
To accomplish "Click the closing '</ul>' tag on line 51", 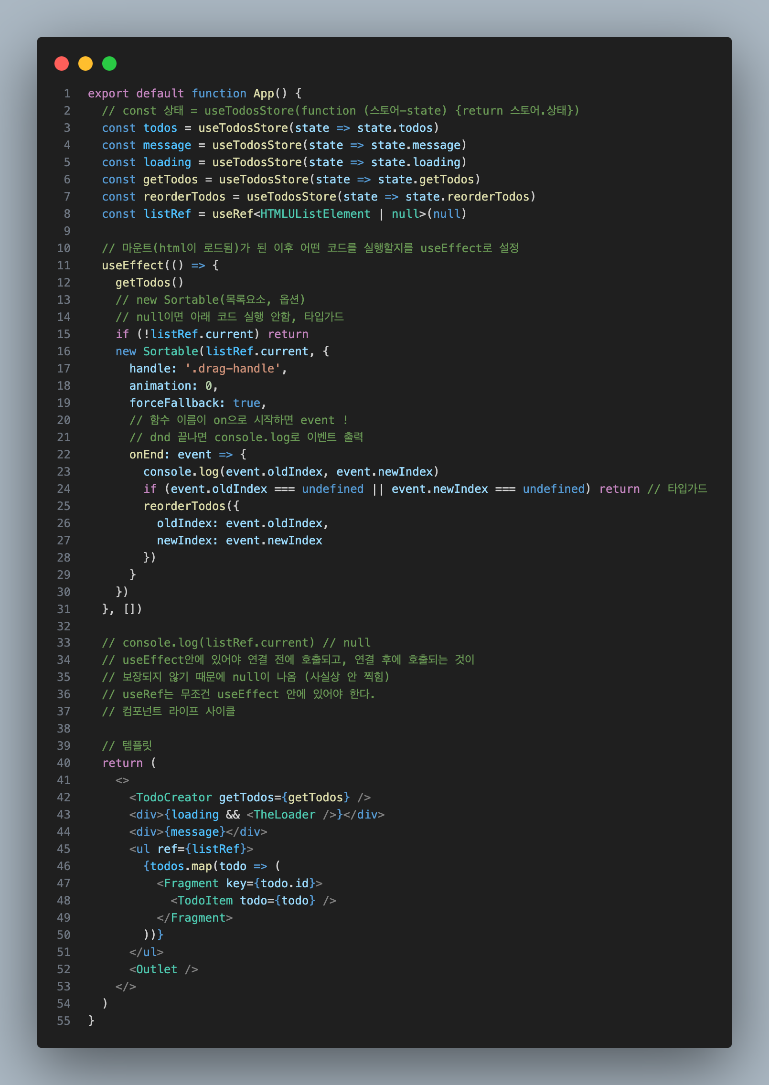I will point(147,952).
